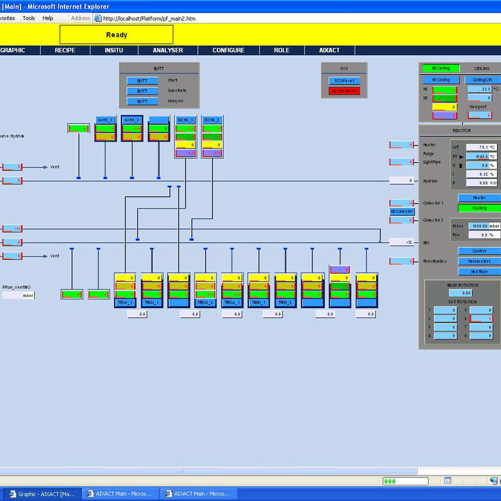
Task: Open the ANALYSER menu
Action: 168,50
